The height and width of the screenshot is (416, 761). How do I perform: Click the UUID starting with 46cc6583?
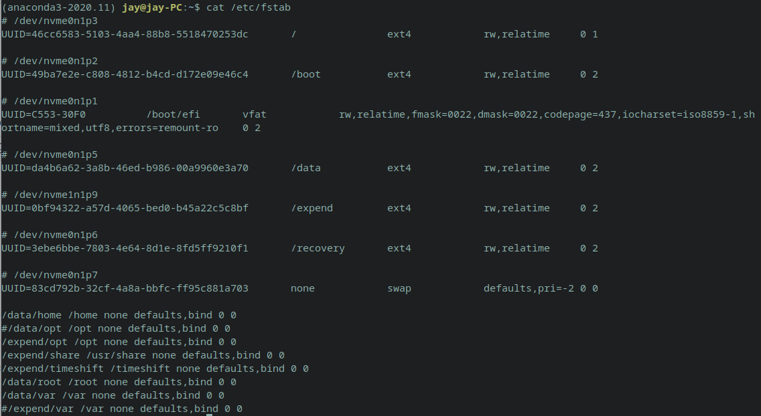click(125, 34)
